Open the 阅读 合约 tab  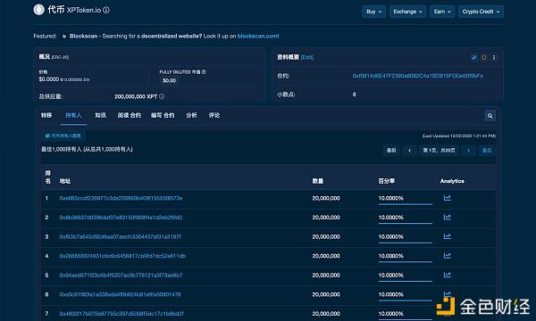[x=130, y=115]
